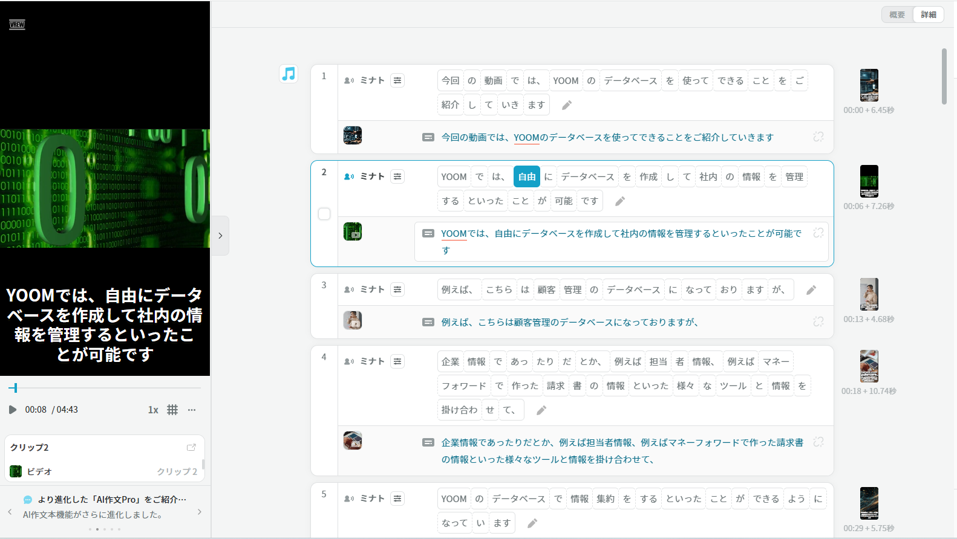Click the pencil edit icon in clip 1
The width and height of the screenshot is (957, 539).
567,105
